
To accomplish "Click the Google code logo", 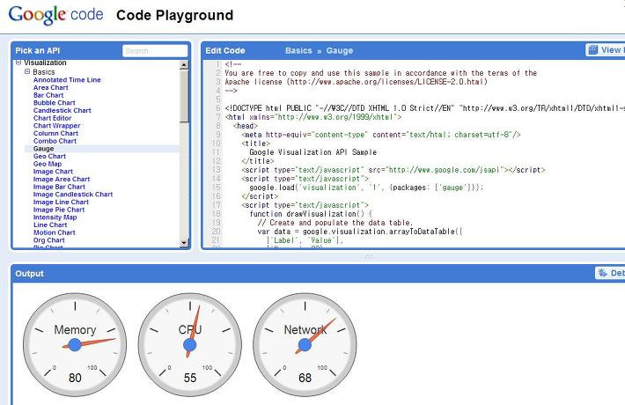I will click(55, 15).
